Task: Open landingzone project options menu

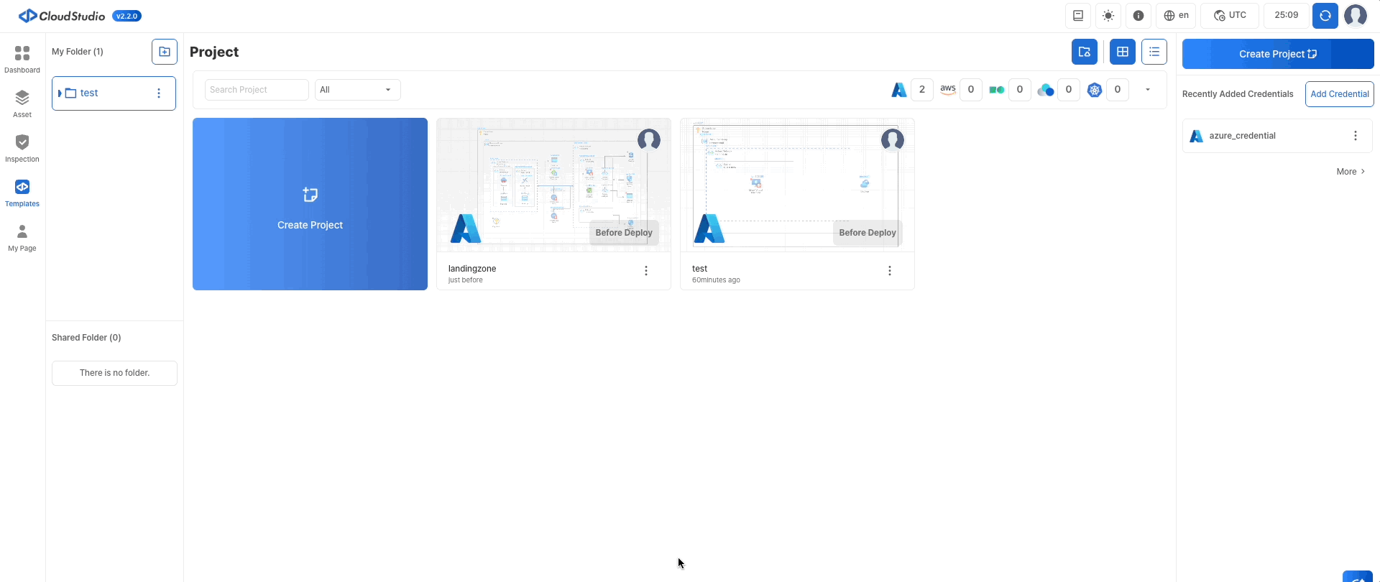Action: (646, 271)
